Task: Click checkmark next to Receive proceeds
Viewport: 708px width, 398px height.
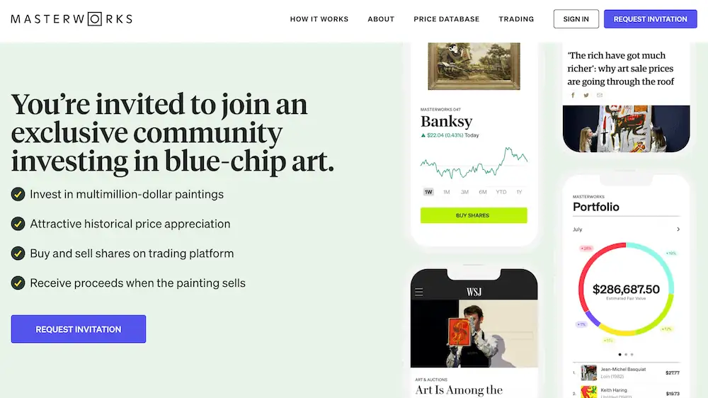Action: 18,283
